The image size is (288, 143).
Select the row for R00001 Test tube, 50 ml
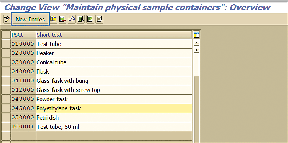6,127
